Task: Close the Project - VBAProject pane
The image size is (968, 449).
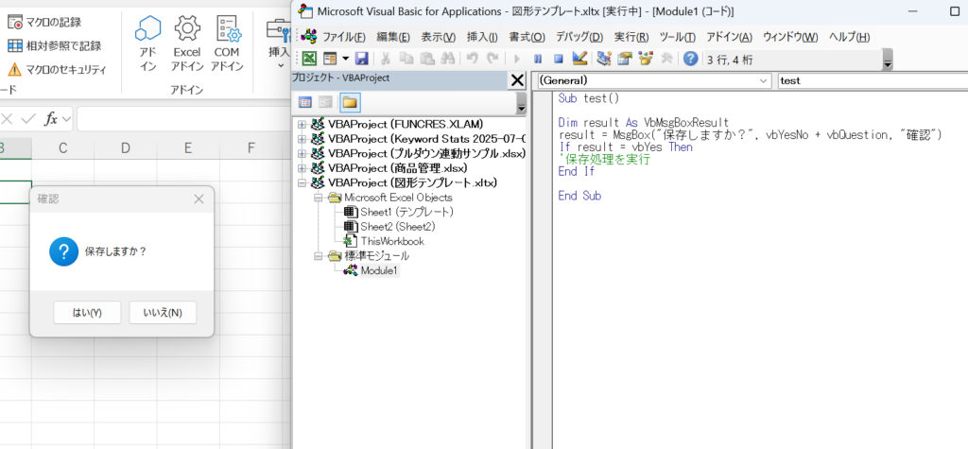Action: pyautogui.click(x=517, y=80)
